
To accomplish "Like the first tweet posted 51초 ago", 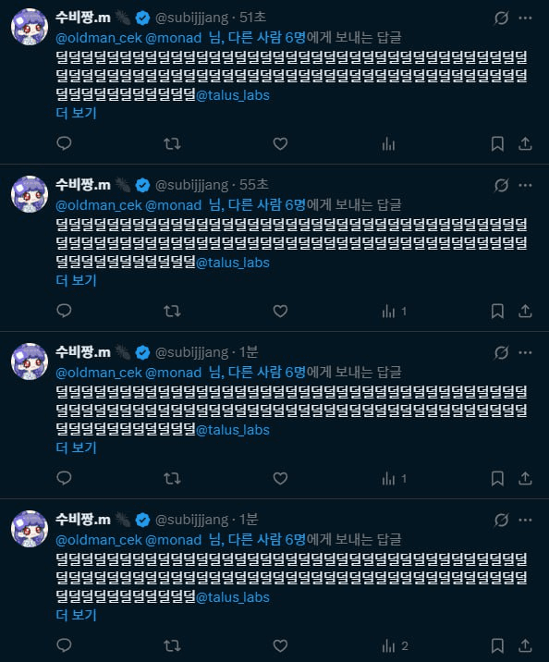I will point(280,144).
